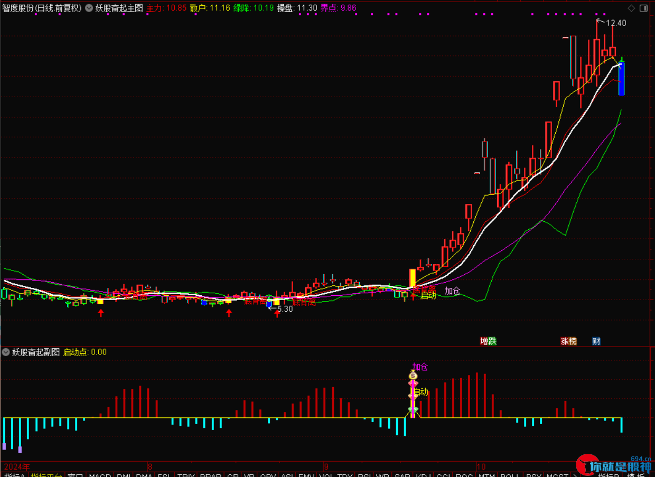
Task: Click the green diamond marker in sub chart
Action: coord(413,410)
